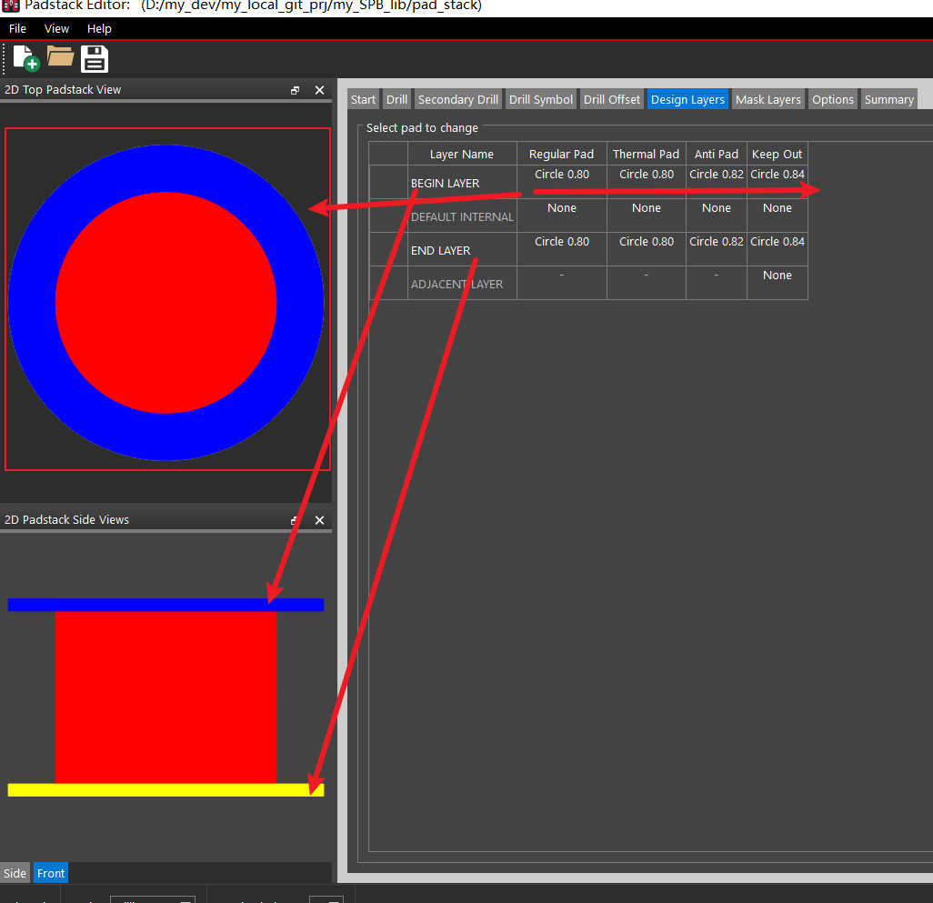
Task: Click the Padstack Editor title bar icon
Action: [10, 7]
